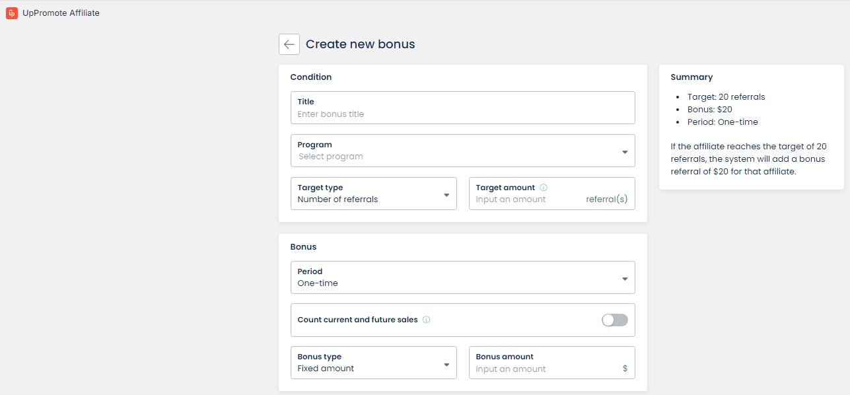Open the Number of referrals target type
Viewport: 850px width, 395px height.
pyautogui.click(x=367, y=199)
